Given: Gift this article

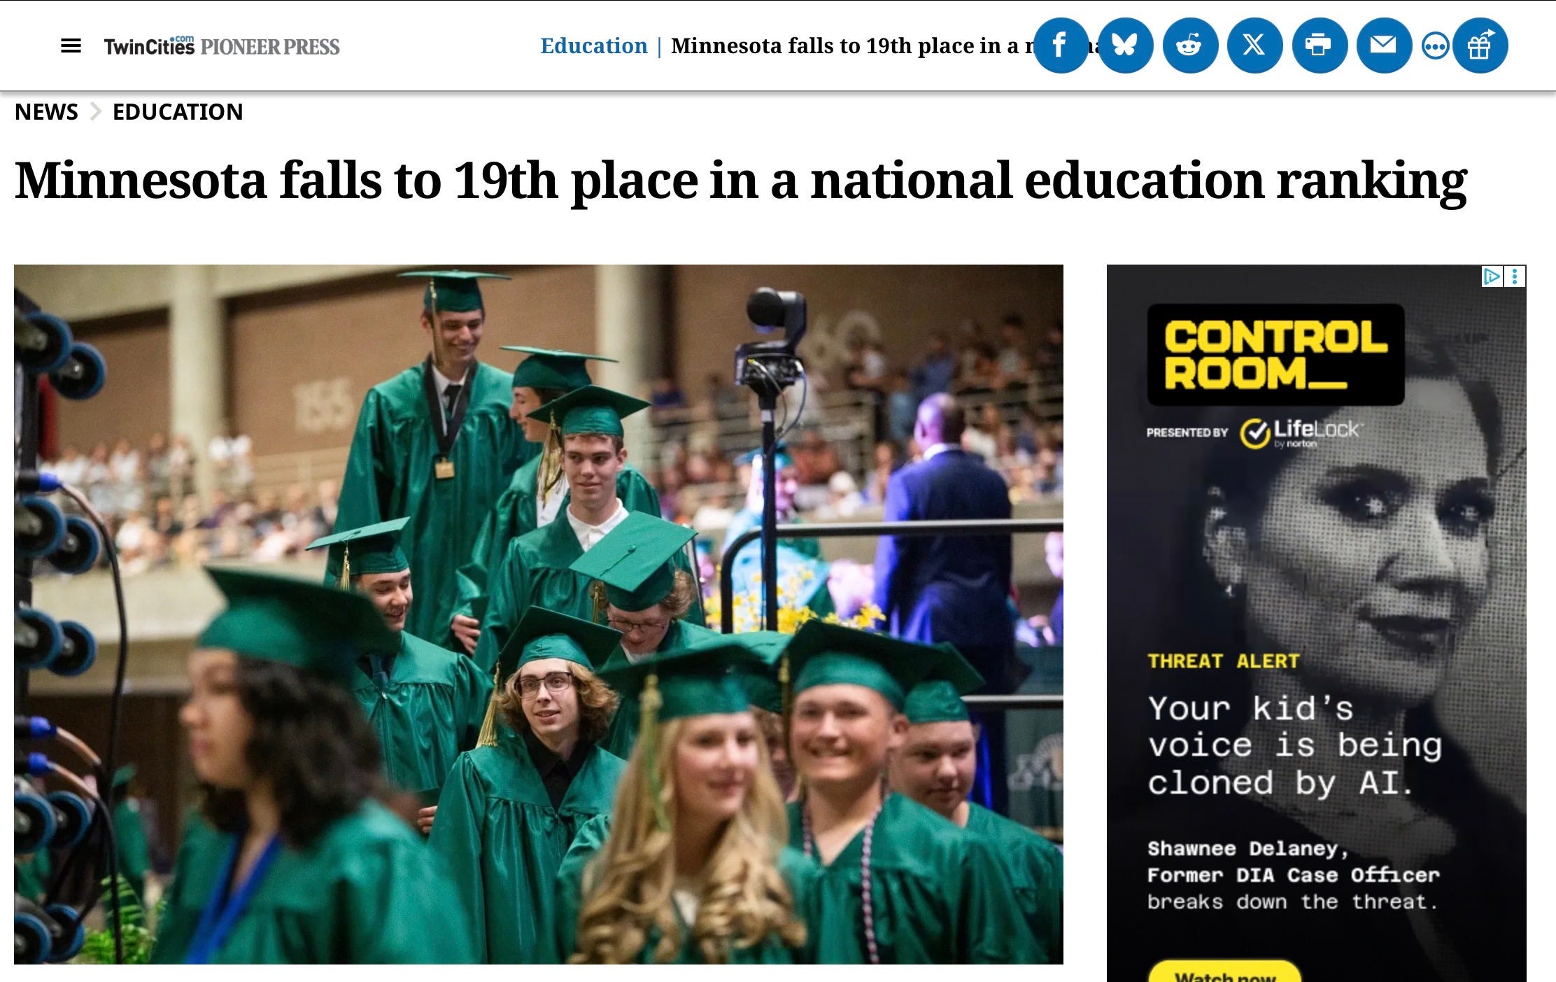Looking at the screenshot, I should coord(1480,45).
